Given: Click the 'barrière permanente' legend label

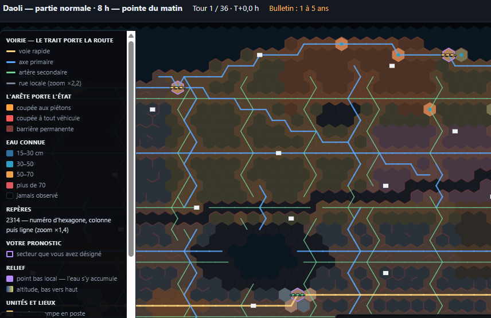Looking at the screenshot, I should coord(45,129).
